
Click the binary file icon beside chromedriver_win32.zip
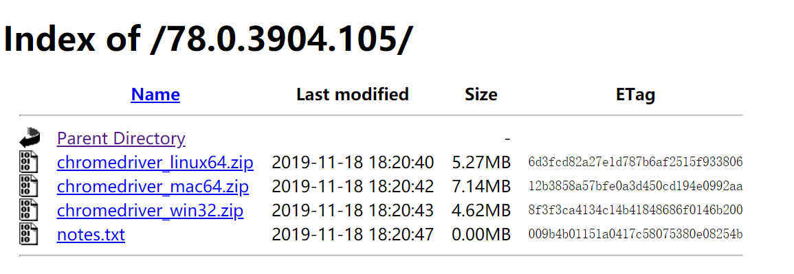pyautogui.click(x=29, y=210)
